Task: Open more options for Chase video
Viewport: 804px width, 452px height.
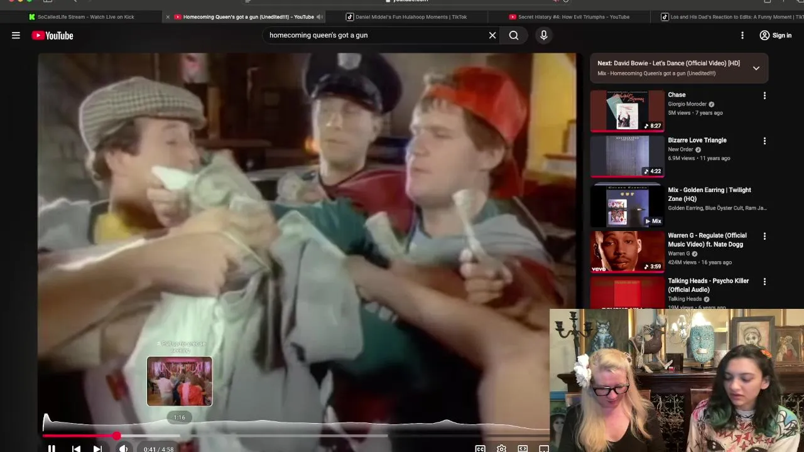Action: (x=764, y=95)
